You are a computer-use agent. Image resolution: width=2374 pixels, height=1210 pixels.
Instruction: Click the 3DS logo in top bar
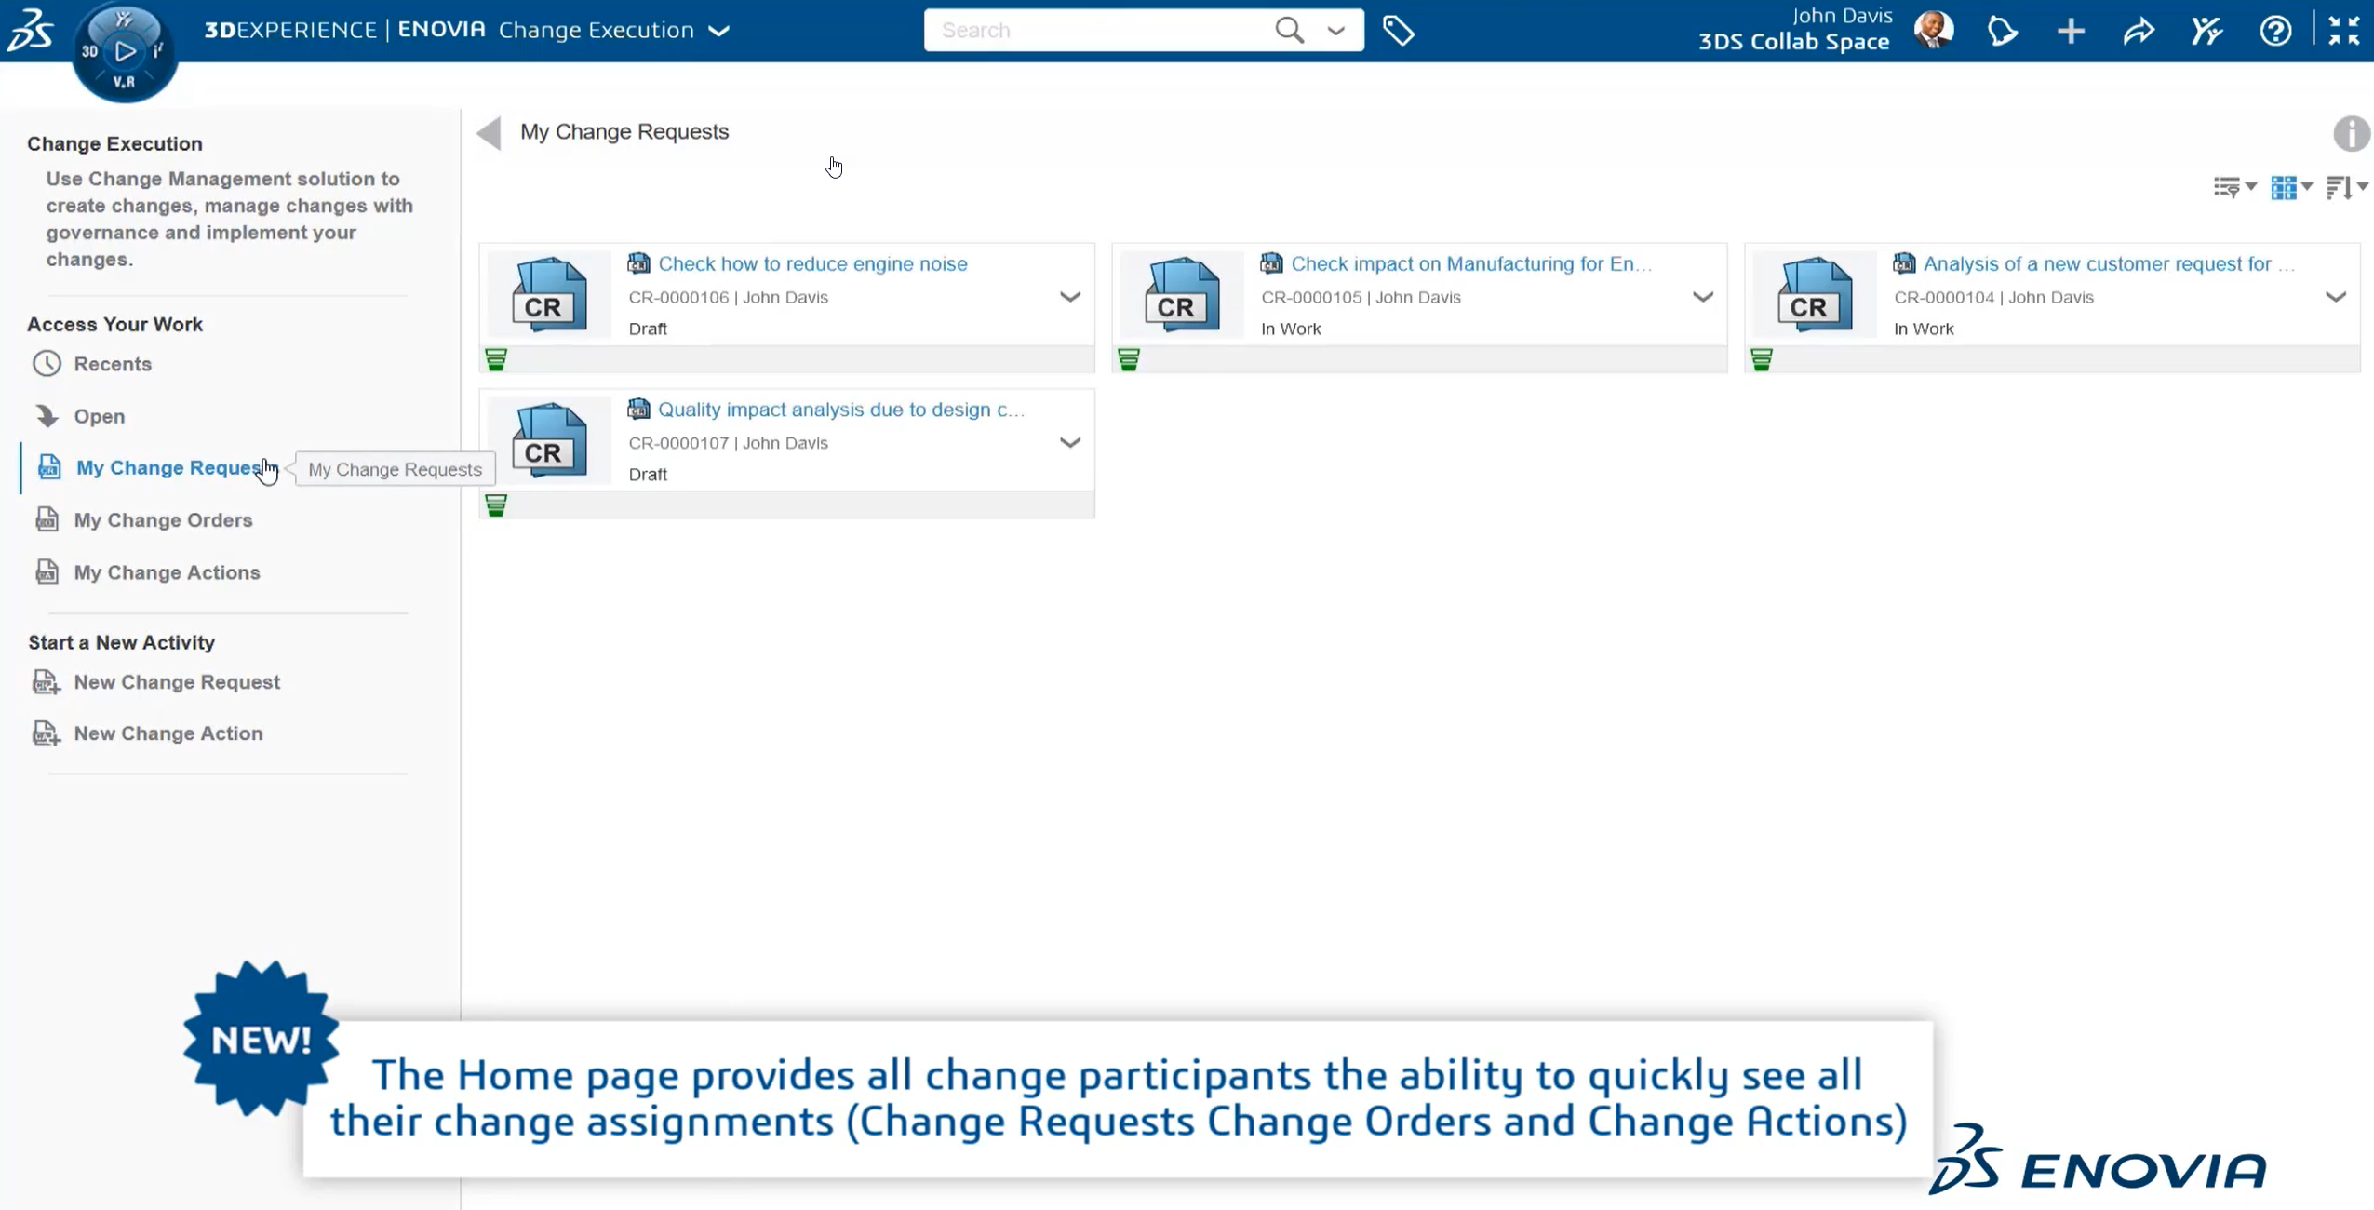coord(30,31)
